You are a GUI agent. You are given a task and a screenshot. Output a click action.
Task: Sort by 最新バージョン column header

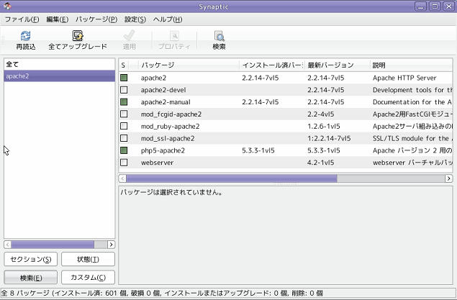(x=337, y=65)
